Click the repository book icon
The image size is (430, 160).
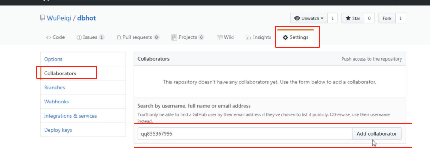coord(42,18)
